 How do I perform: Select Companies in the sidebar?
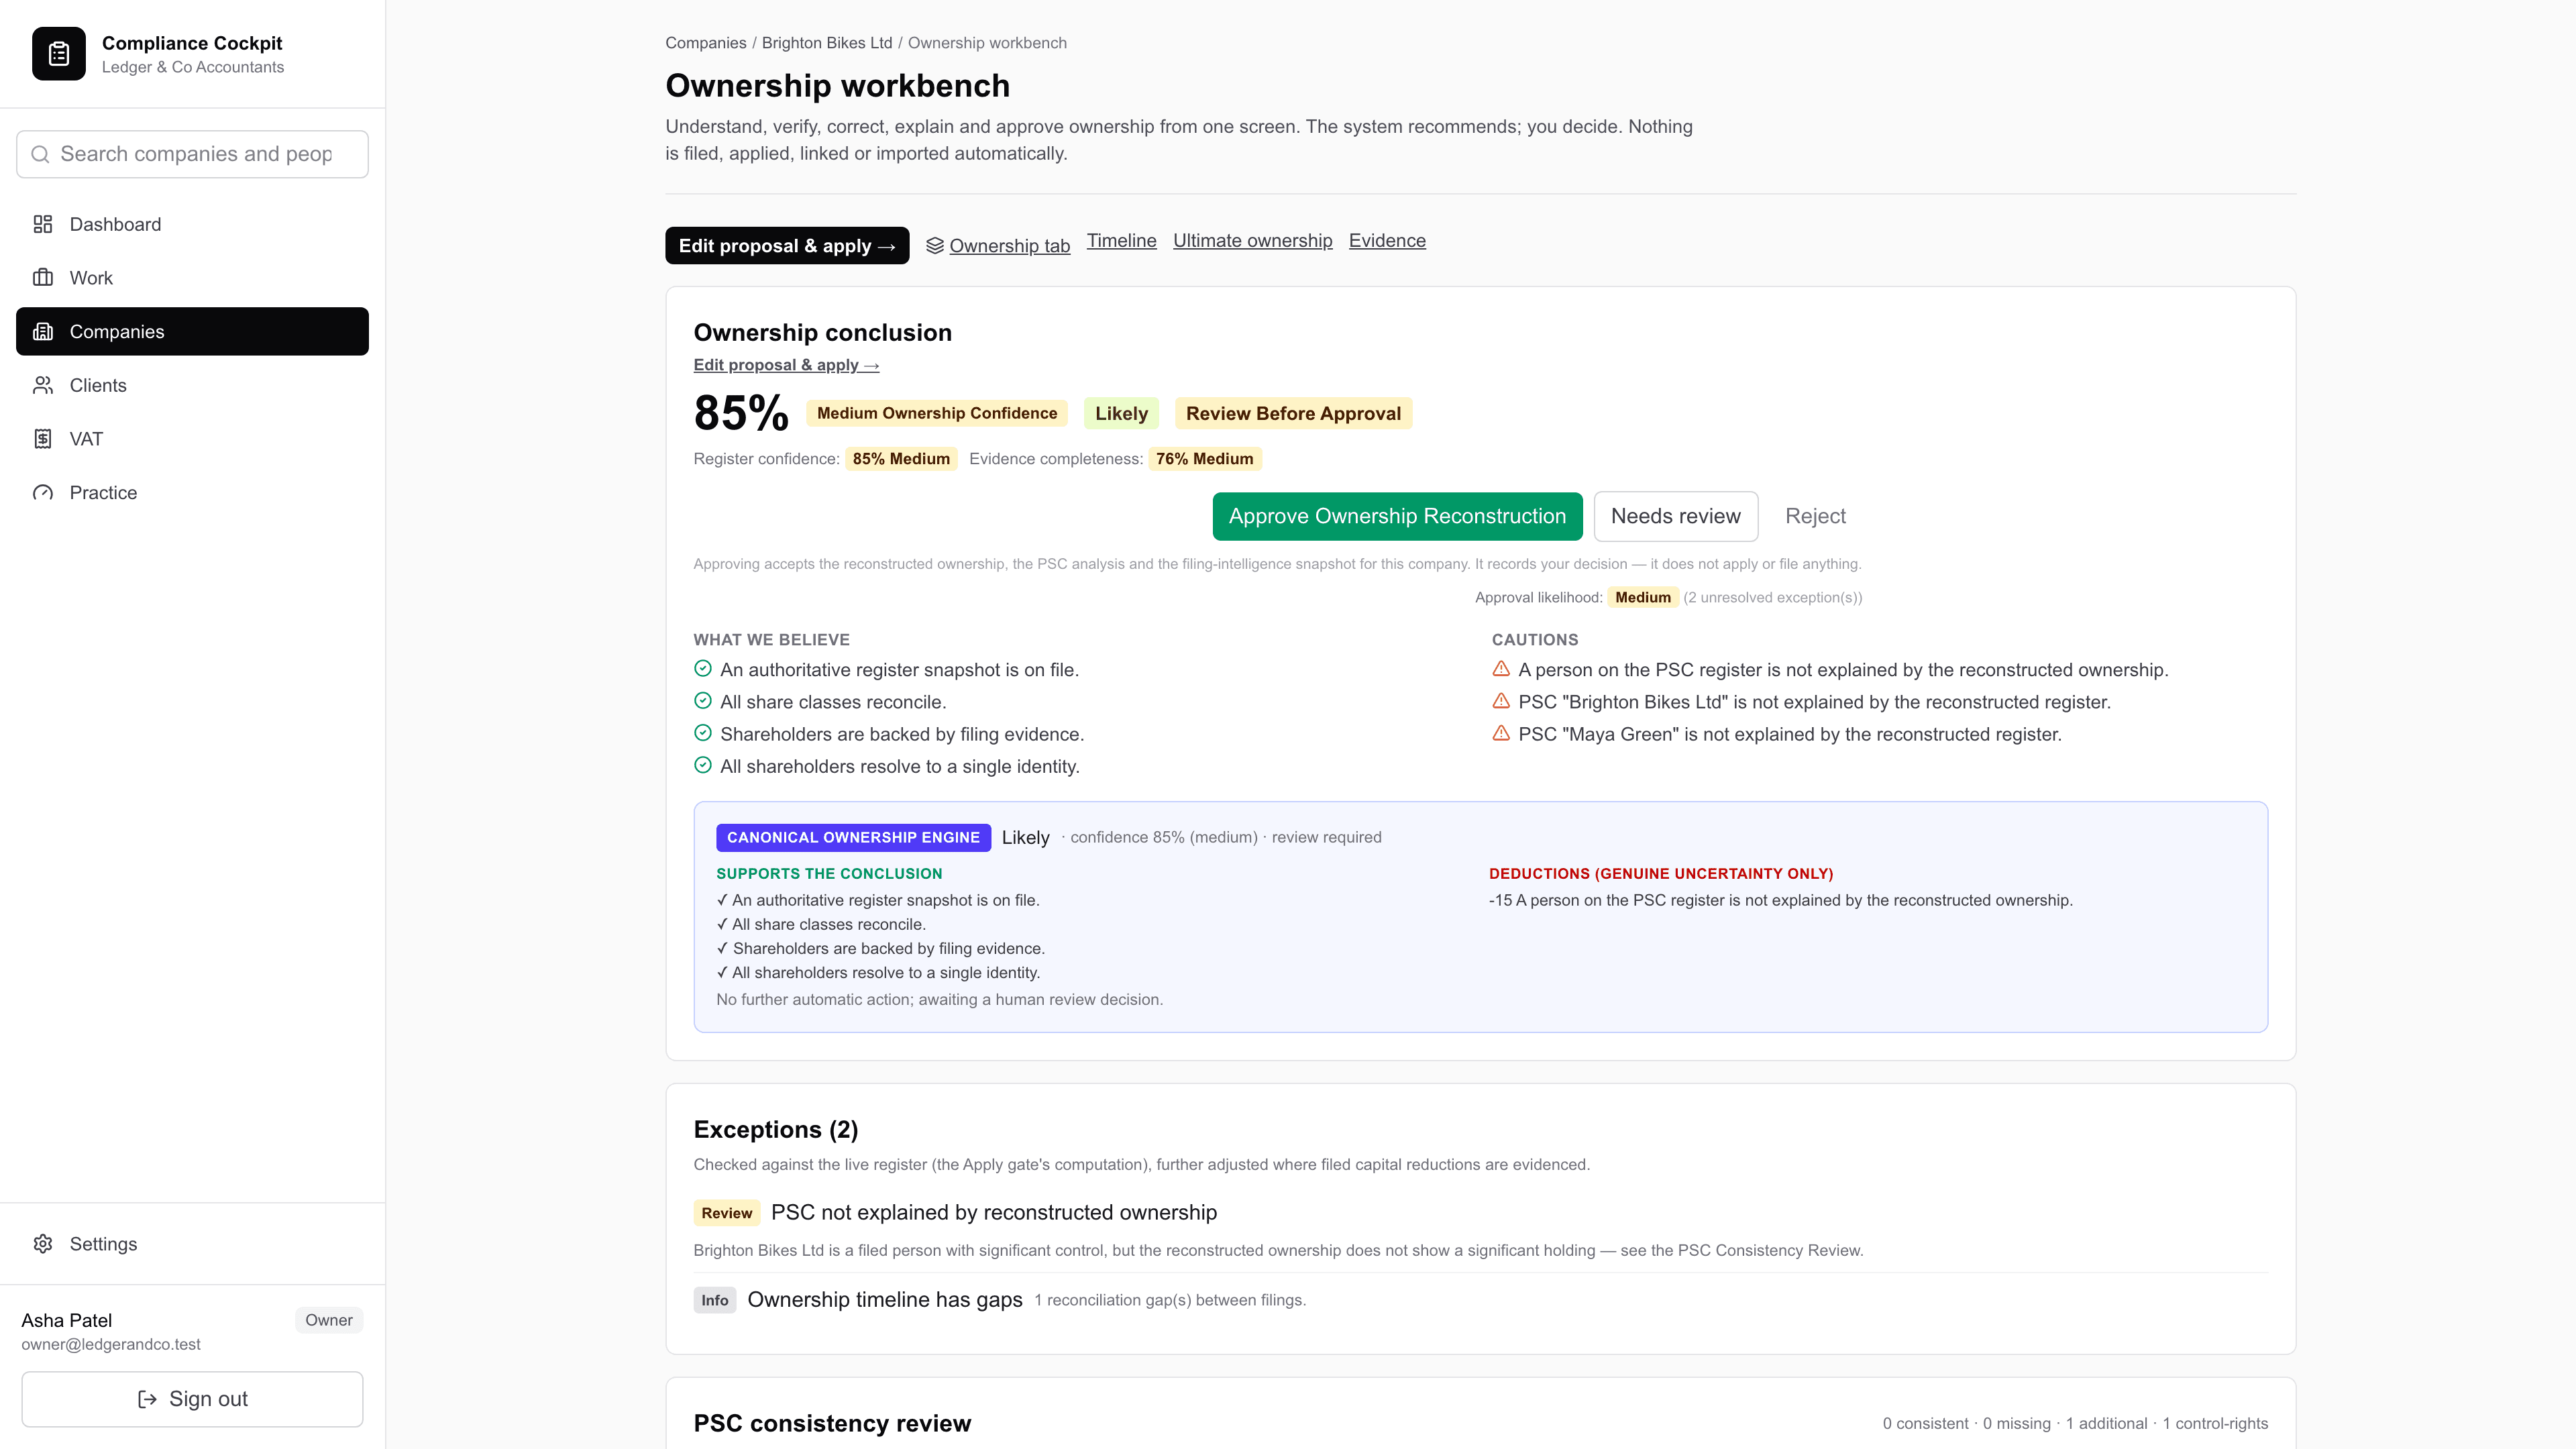[192, 331]
